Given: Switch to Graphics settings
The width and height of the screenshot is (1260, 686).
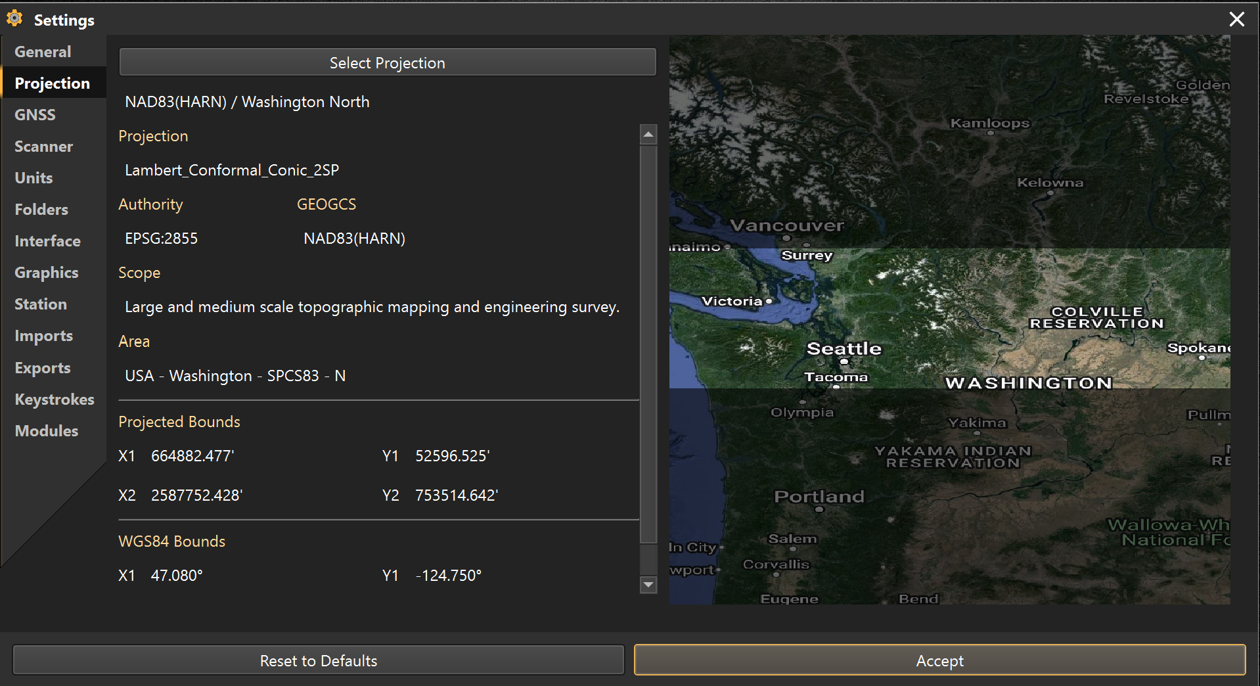Looking at the screenshot, I should [x=46, y=273].
